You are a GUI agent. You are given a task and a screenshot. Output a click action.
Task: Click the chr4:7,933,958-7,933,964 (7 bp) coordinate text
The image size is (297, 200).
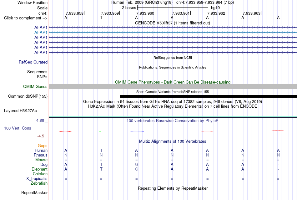point(205,3)
